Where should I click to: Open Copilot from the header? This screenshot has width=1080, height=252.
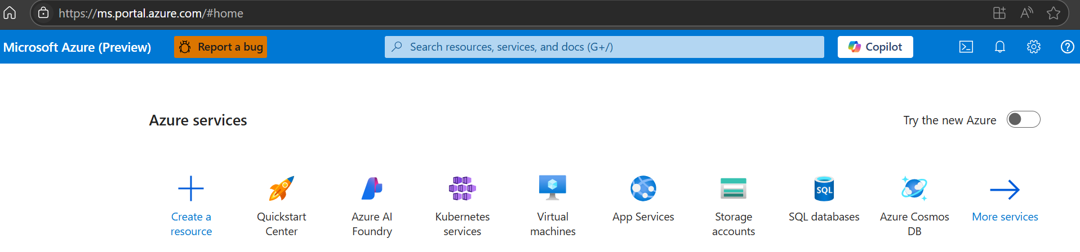(875, 47)
